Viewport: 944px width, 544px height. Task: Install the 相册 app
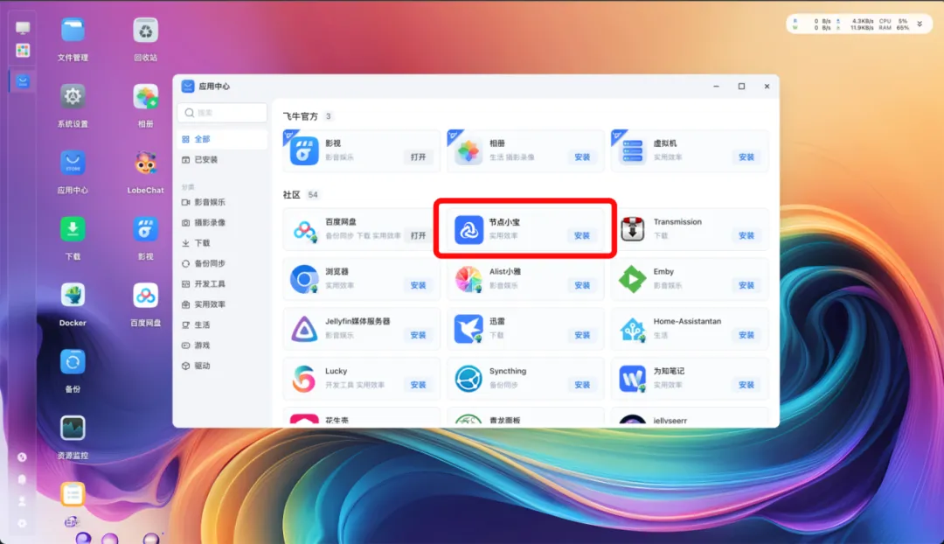[x=582, y=157]
